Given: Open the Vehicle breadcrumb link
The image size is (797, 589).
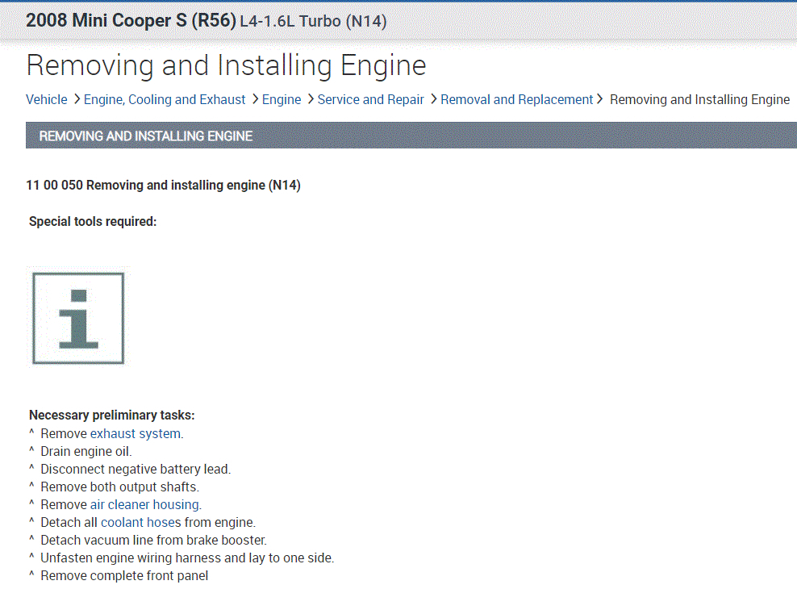Looking at the screenshot, I should (x=46, y=99).
